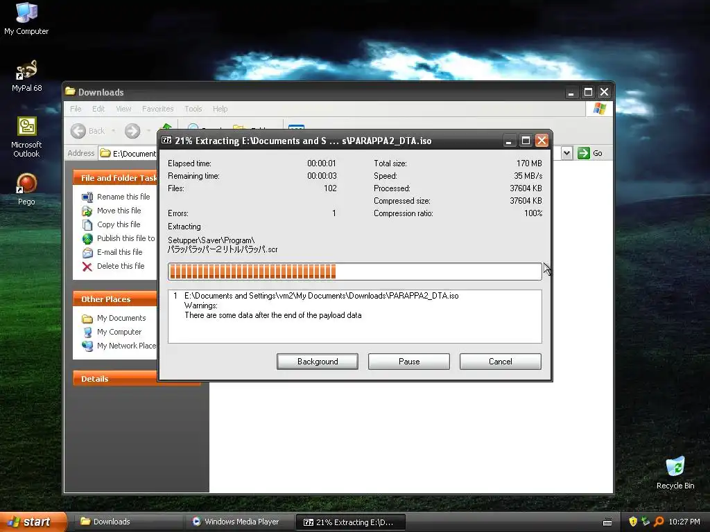Switch to Windows Media Player taskbar item

pyautogui.click(x=239, y=522)
